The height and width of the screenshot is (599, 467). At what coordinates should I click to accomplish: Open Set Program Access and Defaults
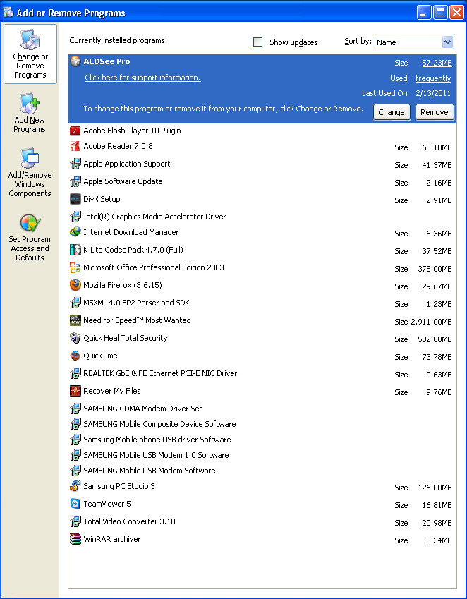click(30, 238)
